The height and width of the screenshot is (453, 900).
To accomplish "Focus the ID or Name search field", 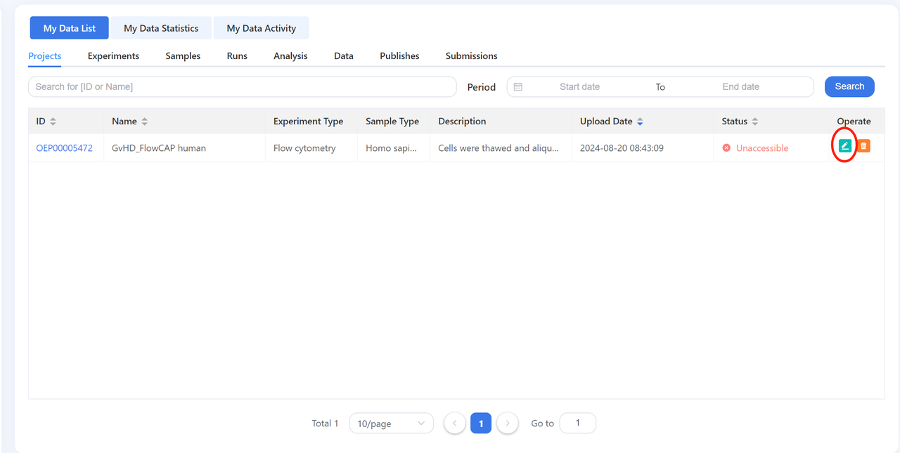I will tap(242, 87).
